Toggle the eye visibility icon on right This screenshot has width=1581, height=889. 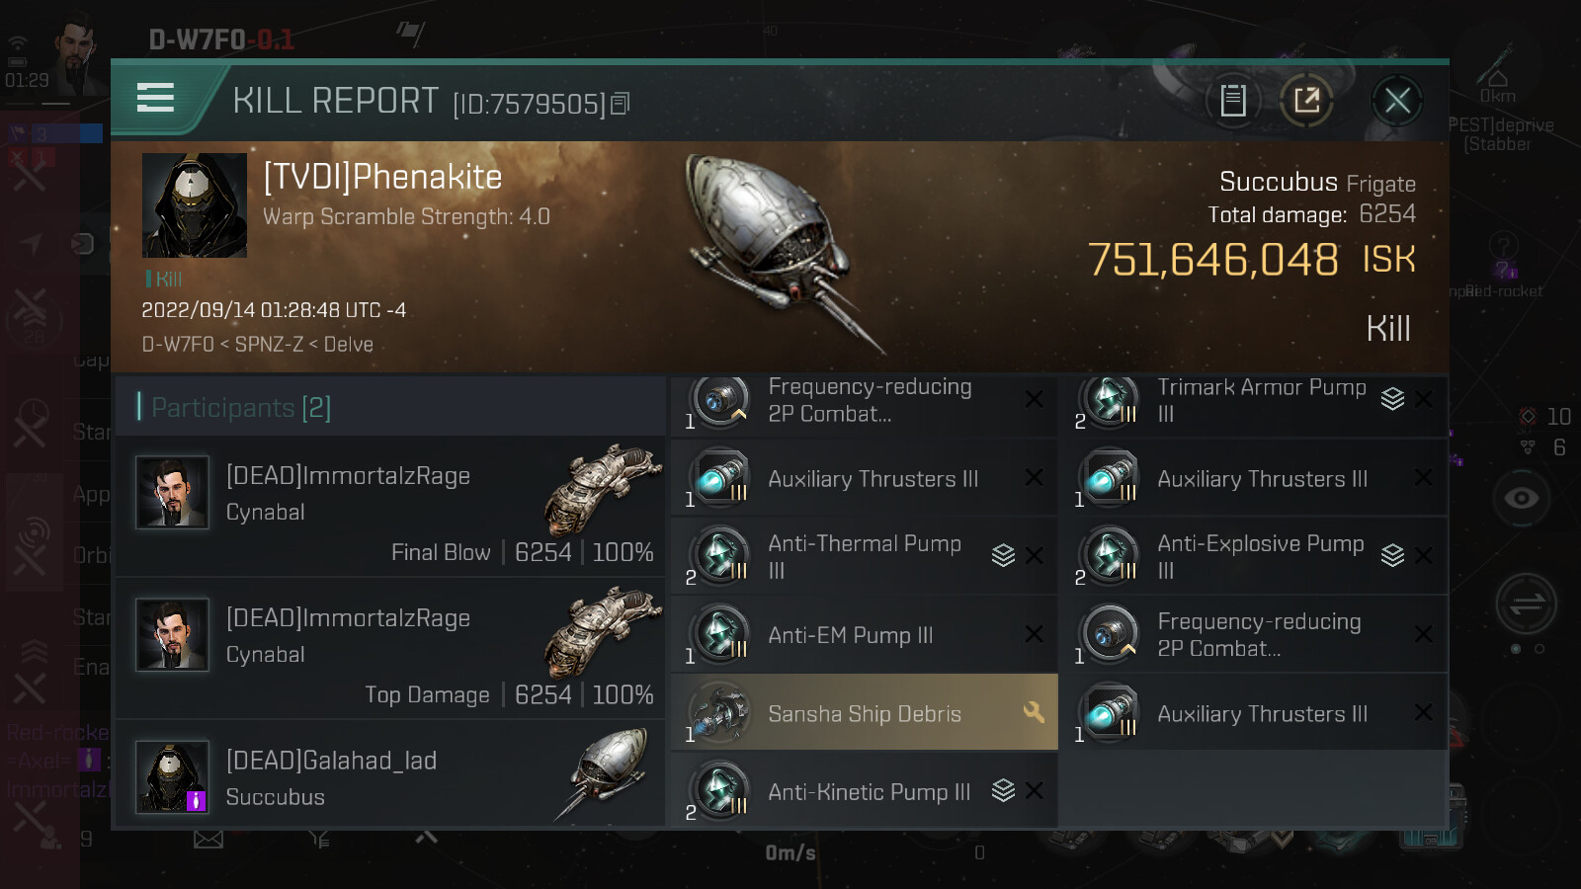tap(1521, 498)
